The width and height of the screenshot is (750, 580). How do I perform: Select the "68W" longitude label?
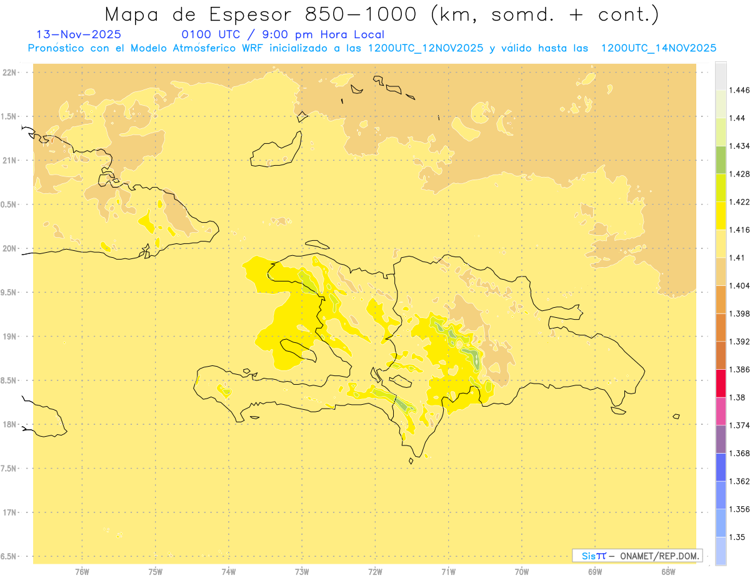pyautogui.click(x=668, y=572)
